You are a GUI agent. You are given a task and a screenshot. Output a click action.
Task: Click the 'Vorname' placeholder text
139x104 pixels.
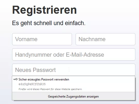tap(26, 39)
